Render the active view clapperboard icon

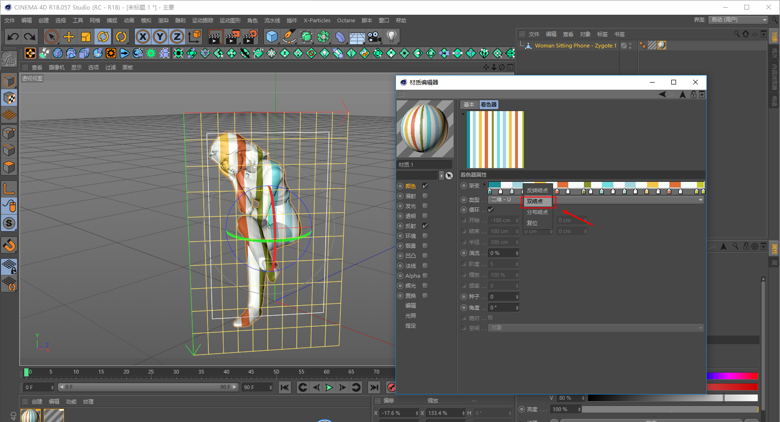tap(216, 37)
